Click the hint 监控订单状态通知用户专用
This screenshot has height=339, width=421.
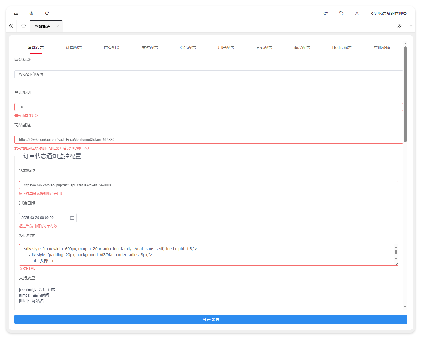pyautogui.click(x=41, y=194)
